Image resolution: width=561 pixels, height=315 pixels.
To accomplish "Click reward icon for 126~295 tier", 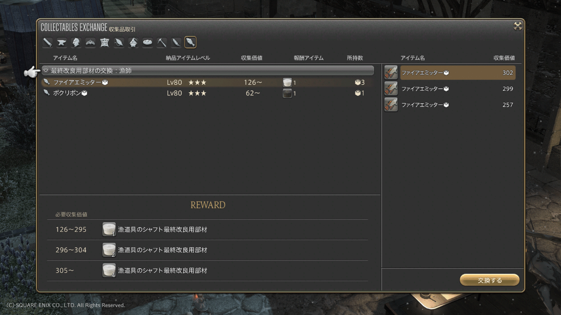I will pyautogui.click(x=109, y=229).
